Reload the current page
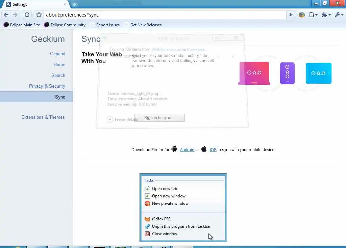 [27, 15]
